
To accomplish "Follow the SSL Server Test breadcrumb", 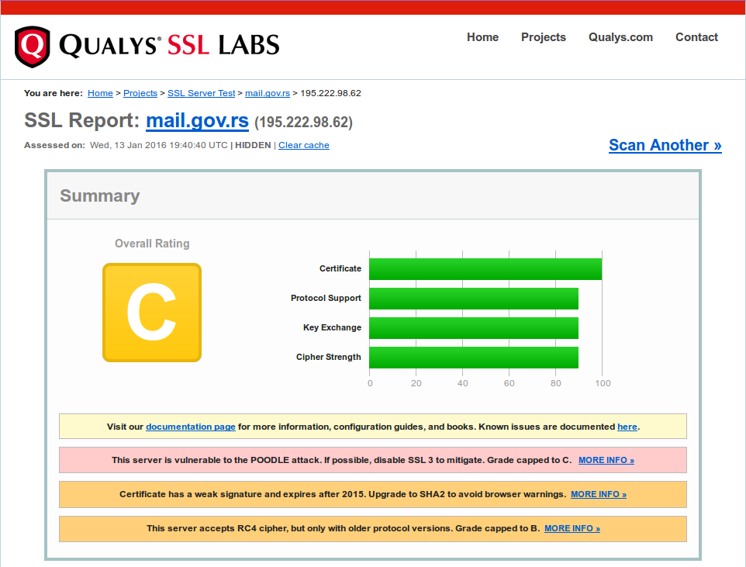I will coord(202,93).
